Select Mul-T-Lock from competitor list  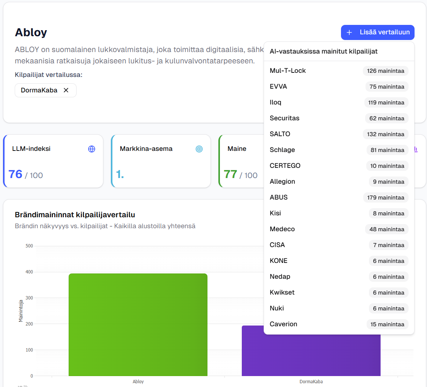point(288,71)
